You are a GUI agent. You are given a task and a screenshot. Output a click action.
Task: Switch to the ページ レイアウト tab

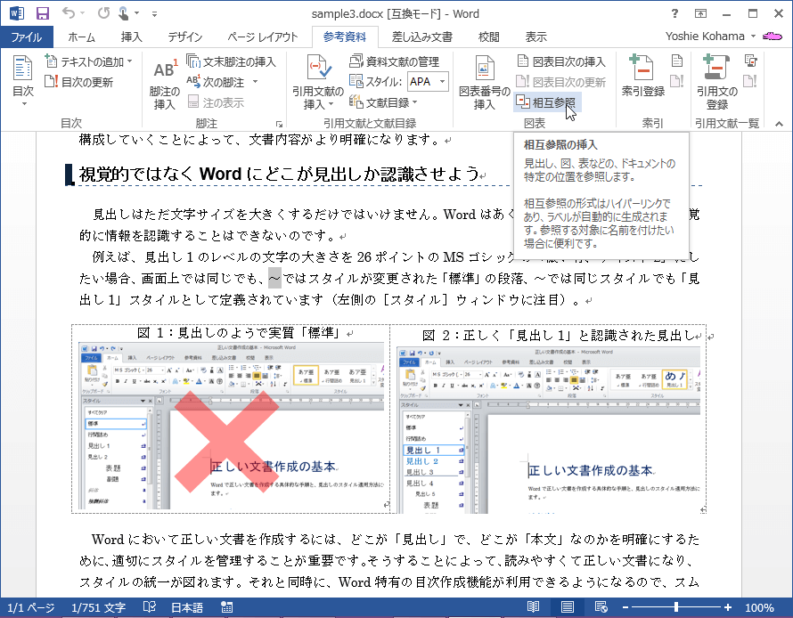(x=263, y=37)
